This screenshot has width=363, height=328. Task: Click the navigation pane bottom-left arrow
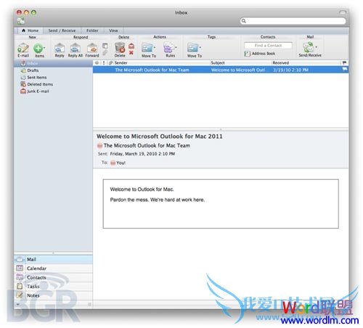[x=18, y=304]
